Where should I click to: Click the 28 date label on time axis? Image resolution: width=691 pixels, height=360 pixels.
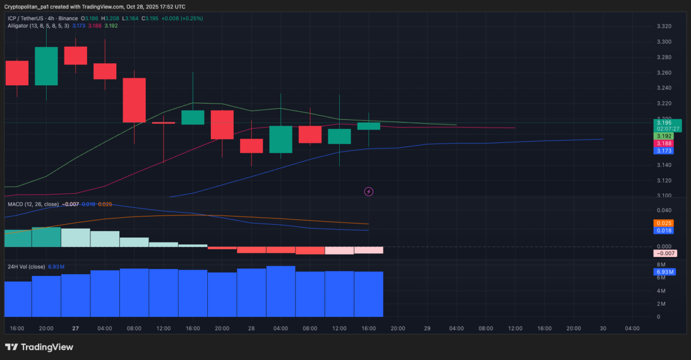[x=251, y=328]
